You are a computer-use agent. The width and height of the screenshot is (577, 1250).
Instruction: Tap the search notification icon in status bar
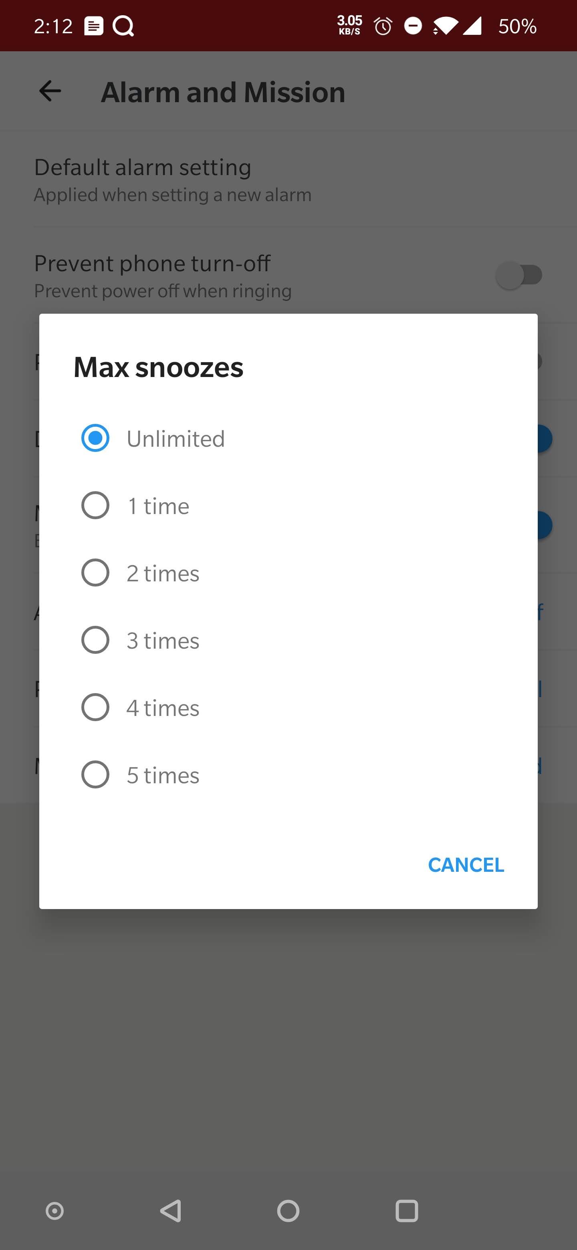coord(123,26)
